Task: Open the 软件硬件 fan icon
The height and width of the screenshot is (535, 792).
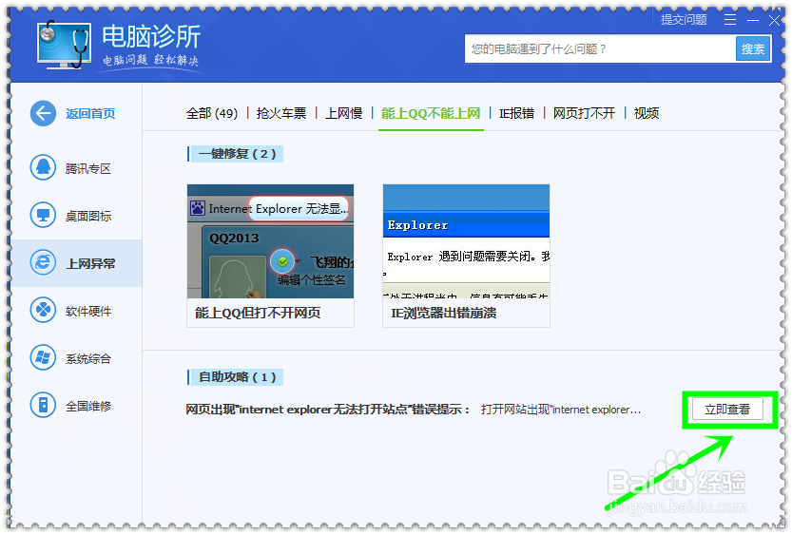Action: [43, 310]
